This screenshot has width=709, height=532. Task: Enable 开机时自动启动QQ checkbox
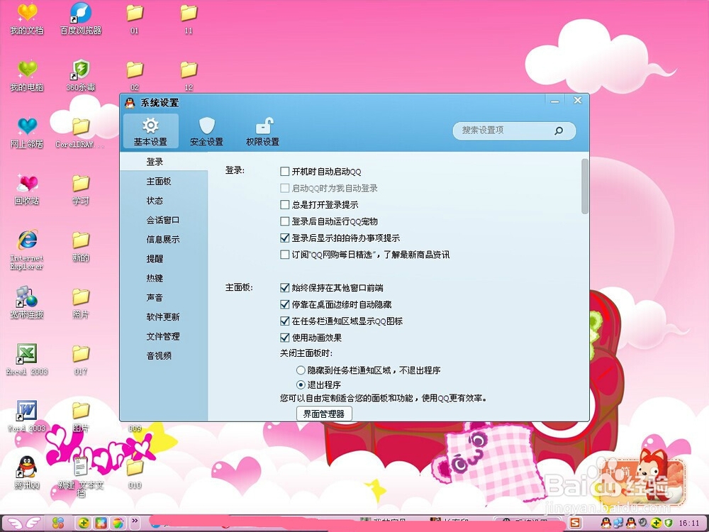click(285, 172)
